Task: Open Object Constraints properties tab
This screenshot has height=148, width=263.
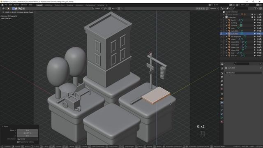Action: coord(222,114)
